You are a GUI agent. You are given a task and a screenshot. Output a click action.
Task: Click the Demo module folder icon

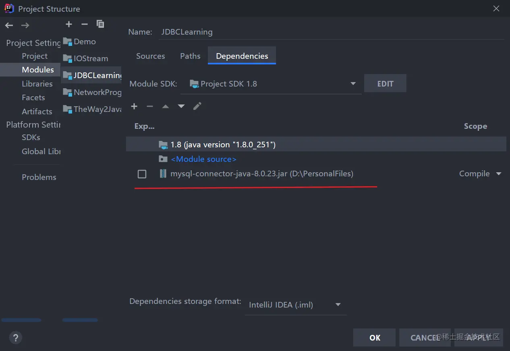[68, 41]
